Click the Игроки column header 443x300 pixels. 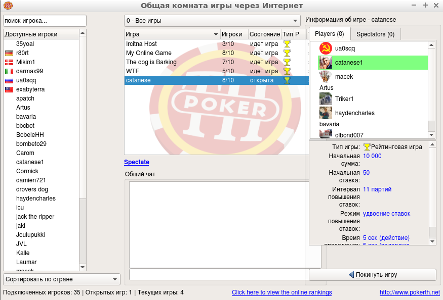point(234,34)
